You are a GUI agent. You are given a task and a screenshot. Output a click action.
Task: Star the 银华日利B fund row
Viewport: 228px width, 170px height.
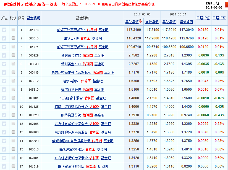click(4, 38)
